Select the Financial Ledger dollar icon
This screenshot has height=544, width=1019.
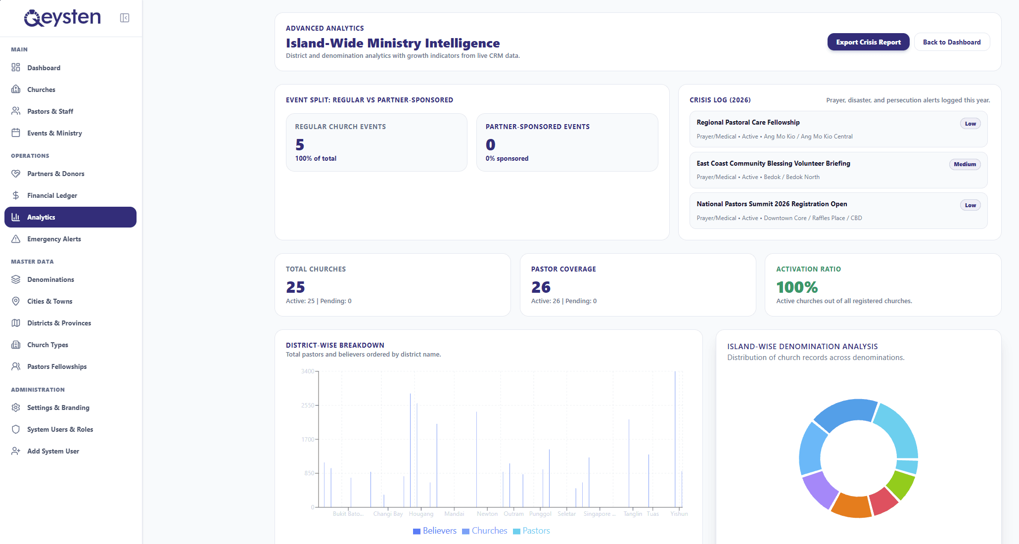16,195
